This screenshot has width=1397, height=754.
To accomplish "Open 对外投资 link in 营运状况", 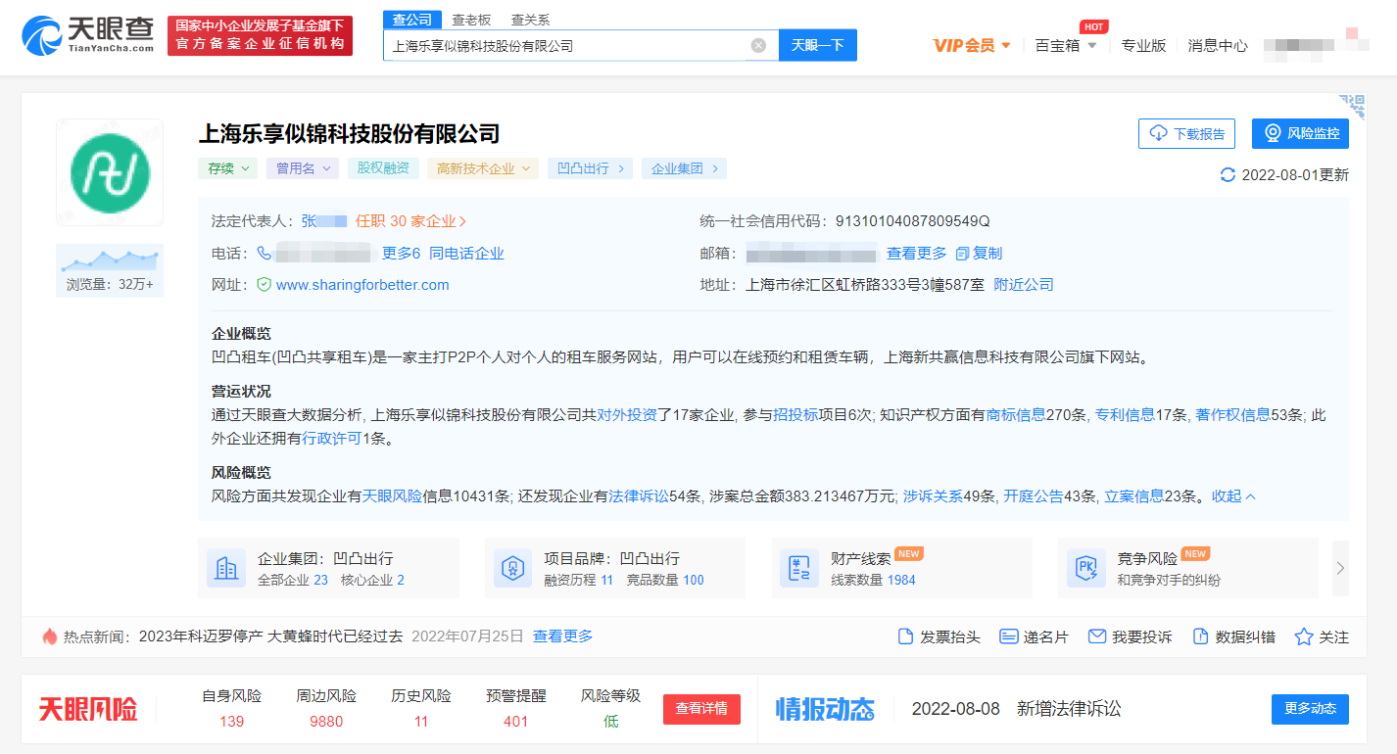I will [627, 415].
